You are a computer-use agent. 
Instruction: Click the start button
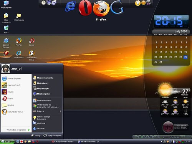pos(7,141)
